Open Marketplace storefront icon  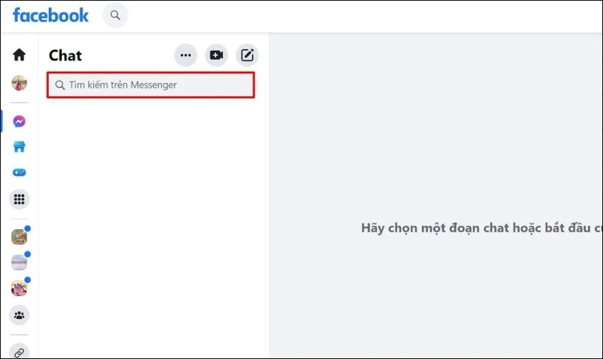[19, 146]
